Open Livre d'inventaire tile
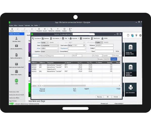This screenshot has width=151, height=125. click(x=130, y=89)
